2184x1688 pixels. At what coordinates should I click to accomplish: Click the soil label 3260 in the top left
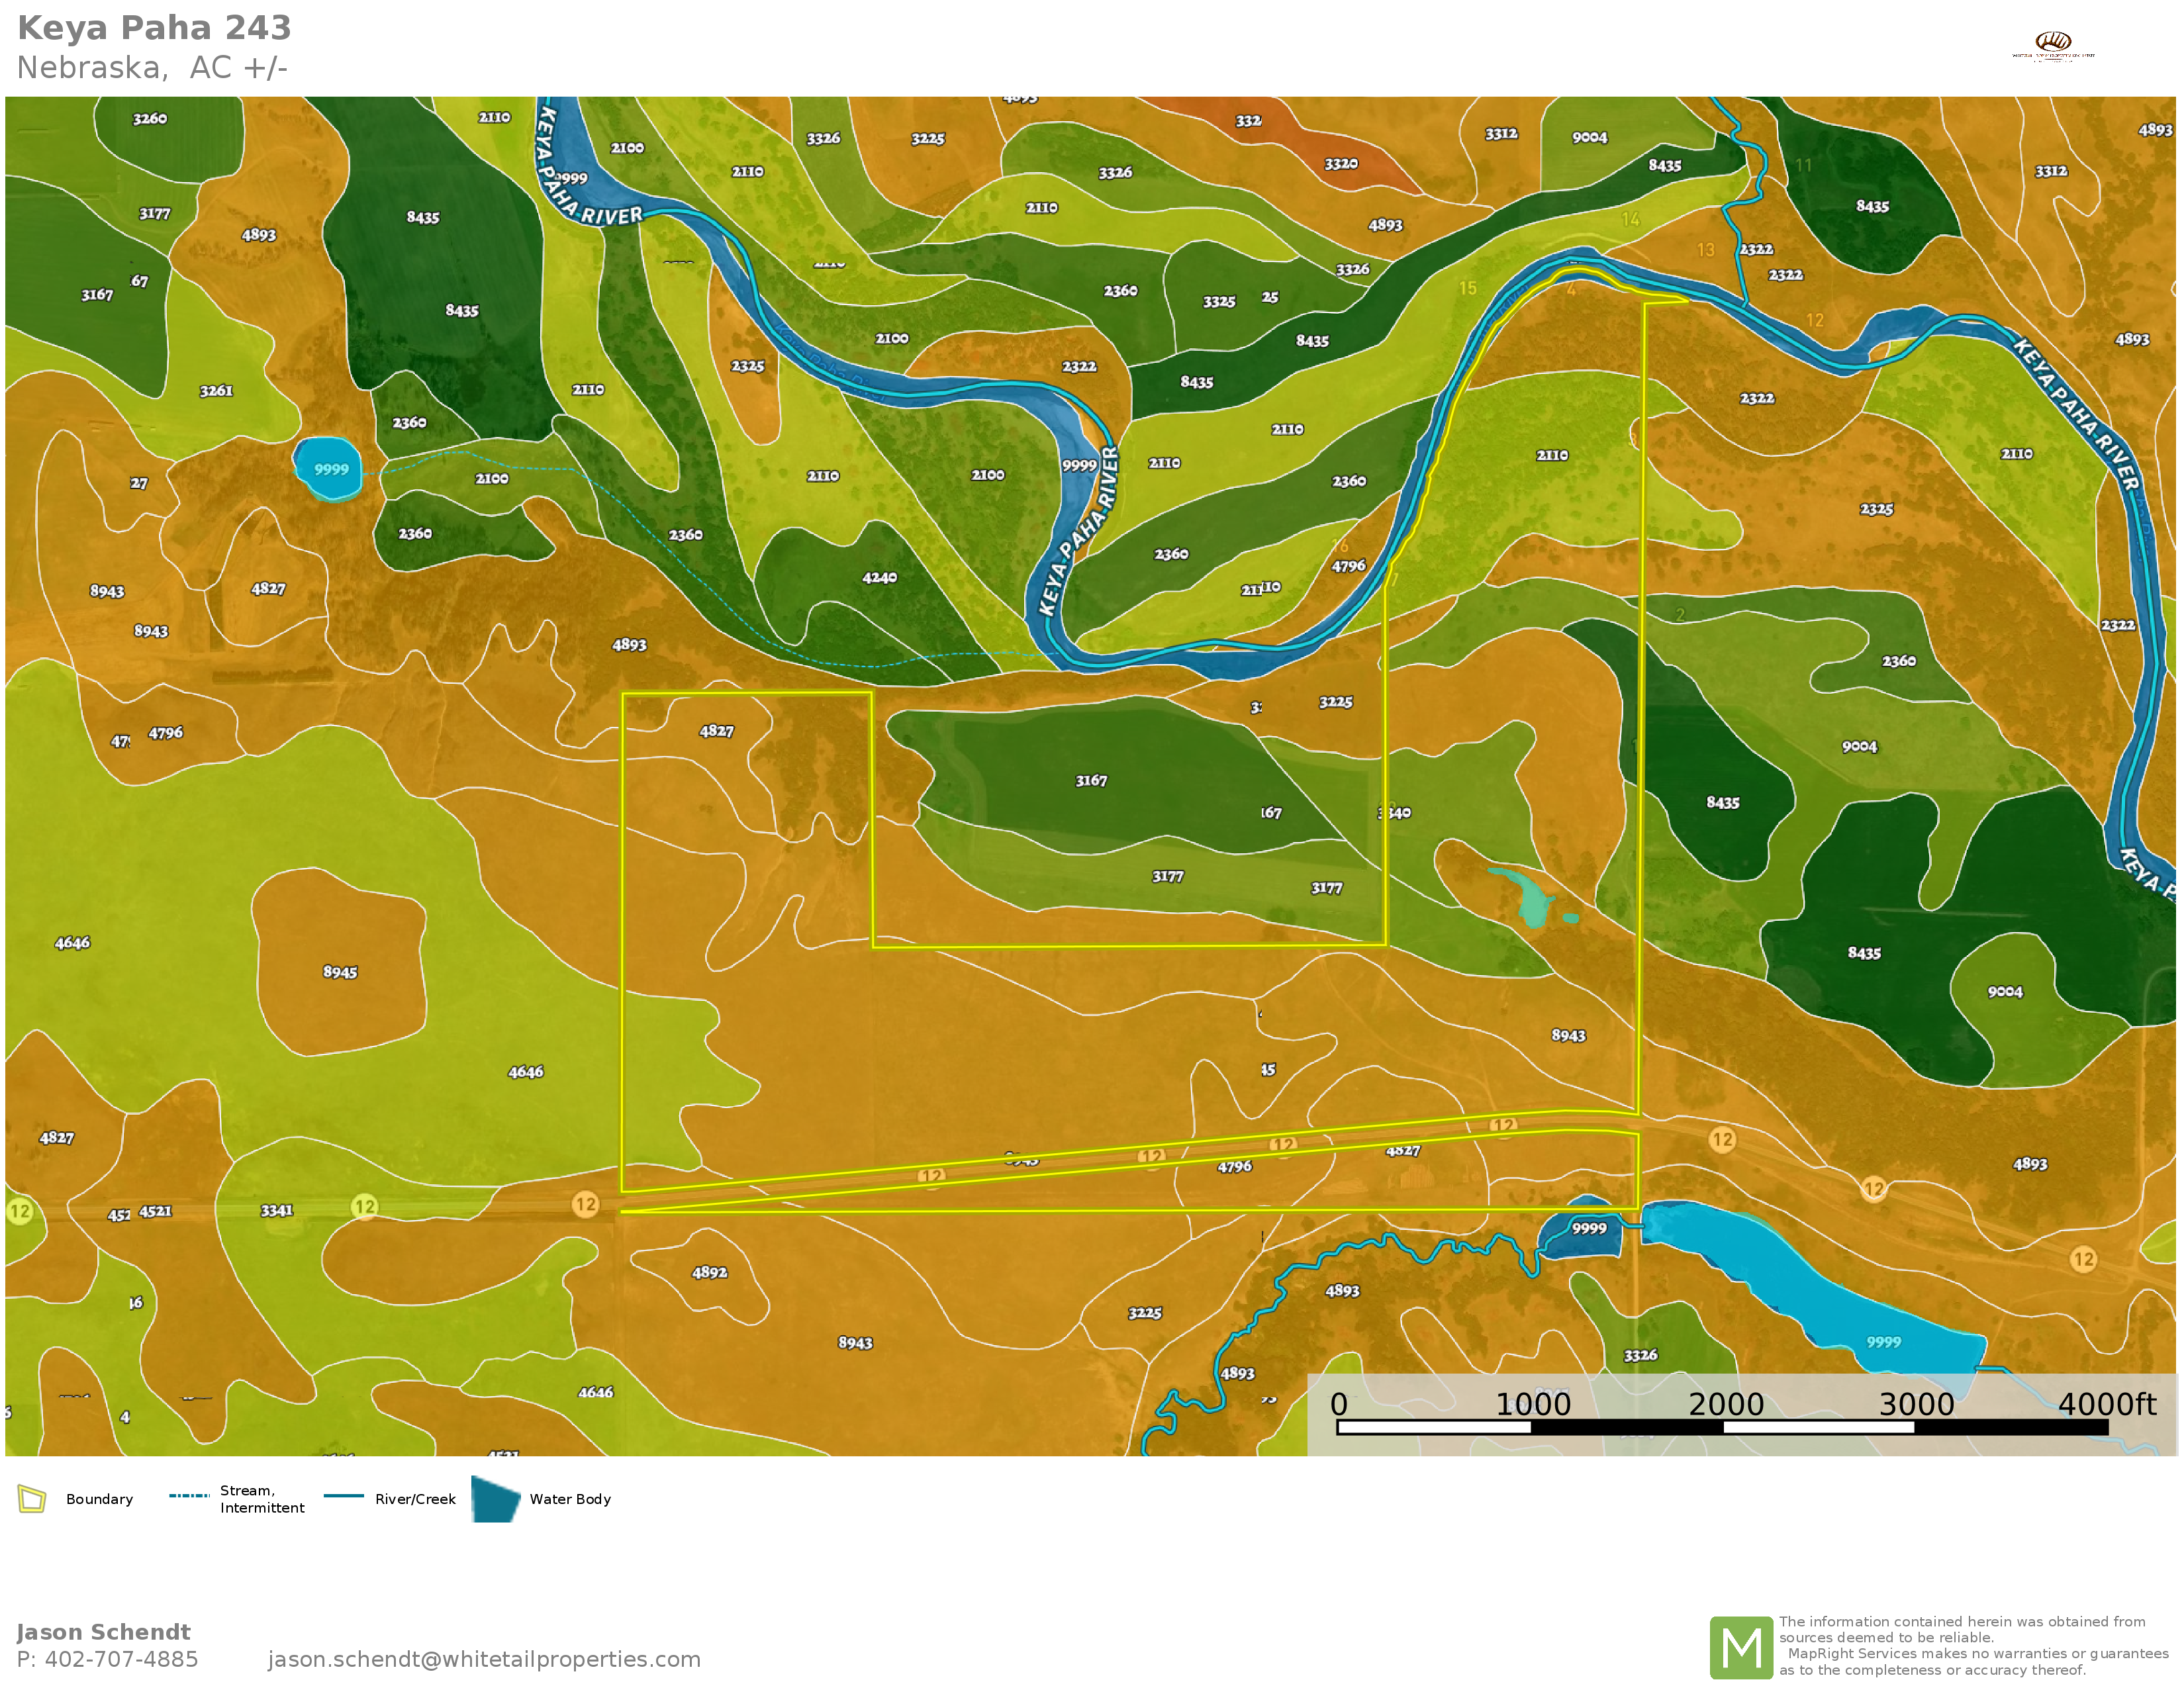(150, 119)
